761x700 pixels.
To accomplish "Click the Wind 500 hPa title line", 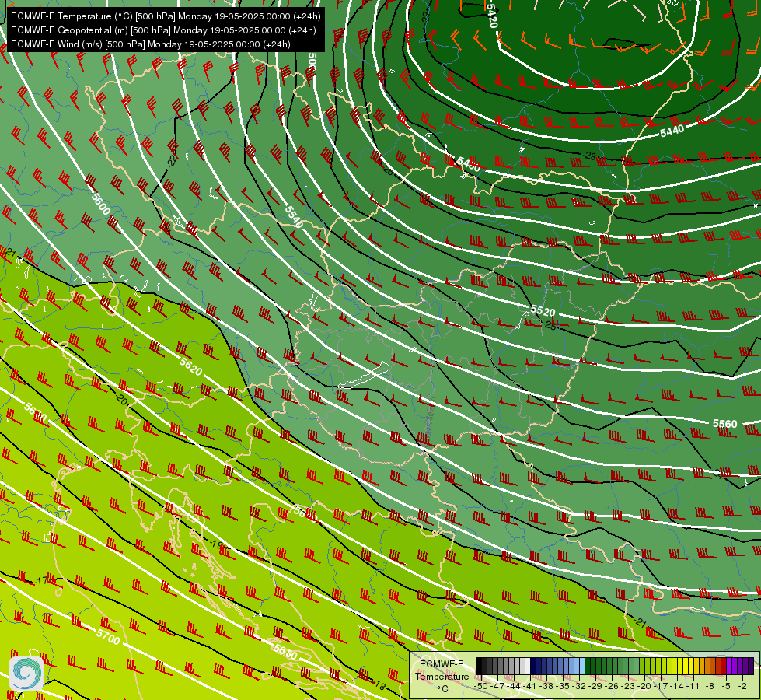I will point(151,44).
